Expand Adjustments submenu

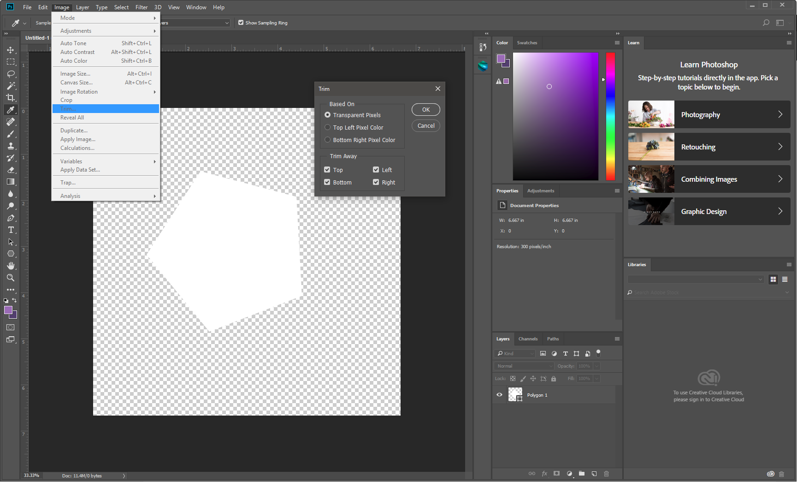pyautogui.click(x=106, y=31)
